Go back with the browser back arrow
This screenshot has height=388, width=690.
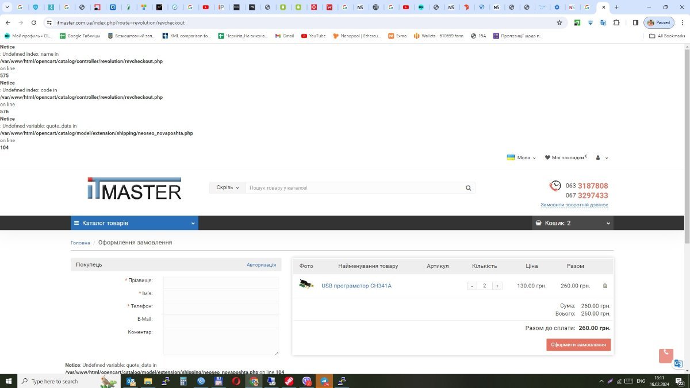pyautogui.click(x=7, y=22)
